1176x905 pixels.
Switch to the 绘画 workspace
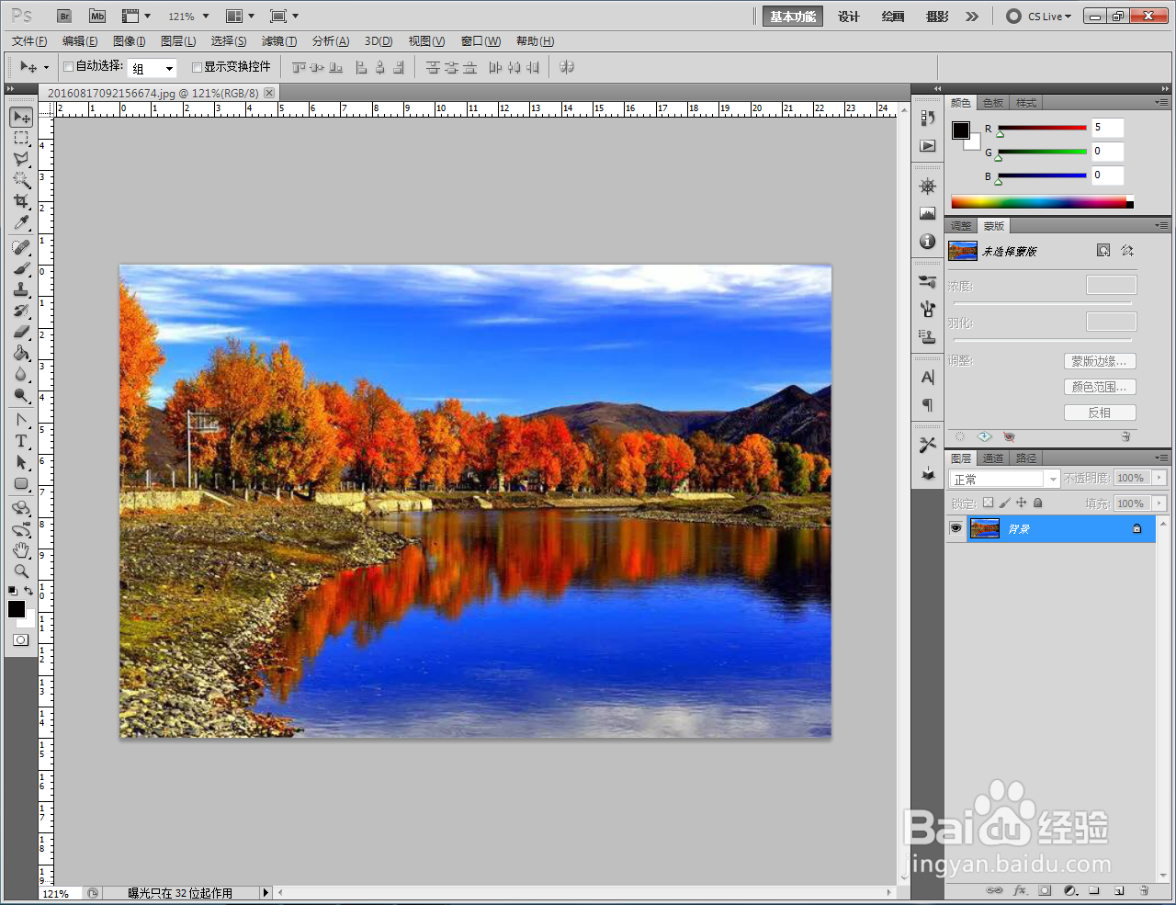pos(893,17)
